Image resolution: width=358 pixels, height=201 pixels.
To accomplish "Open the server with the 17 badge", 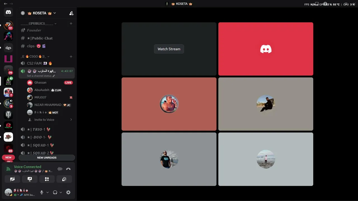I will [8, 25].
